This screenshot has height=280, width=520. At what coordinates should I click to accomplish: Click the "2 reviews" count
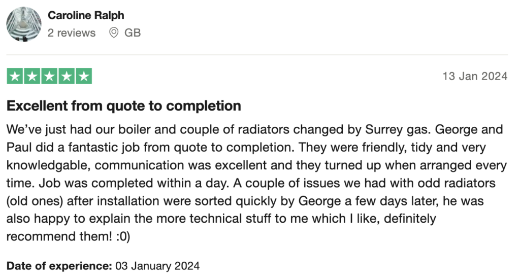(x=72, y=33)
